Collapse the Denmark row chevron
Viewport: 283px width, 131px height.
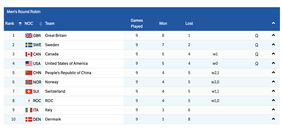coord(273,119)
